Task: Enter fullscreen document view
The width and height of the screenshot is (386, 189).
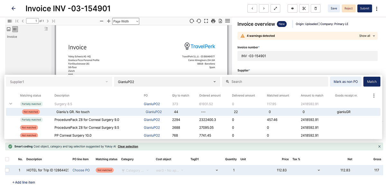Action: (206, 21)
